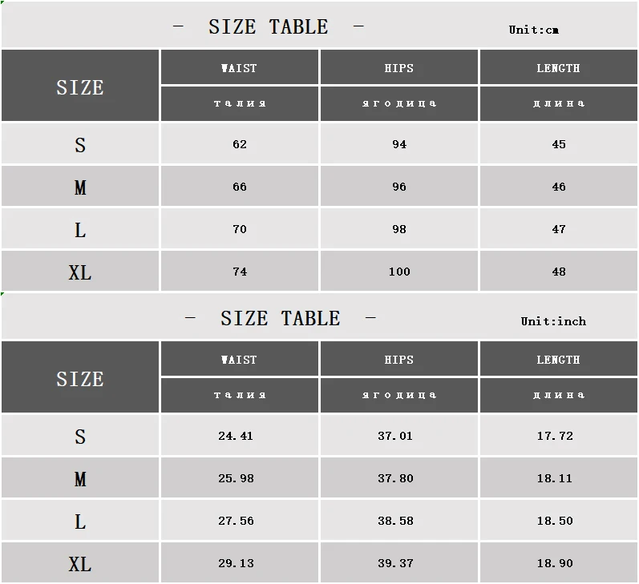Click waist value 24.41 in inch table
The width and height of the screenshot is (639, 584).
236,436
